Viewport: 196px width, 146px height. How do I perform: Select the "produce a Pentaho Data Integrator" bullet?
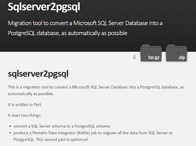coord(93,136)
